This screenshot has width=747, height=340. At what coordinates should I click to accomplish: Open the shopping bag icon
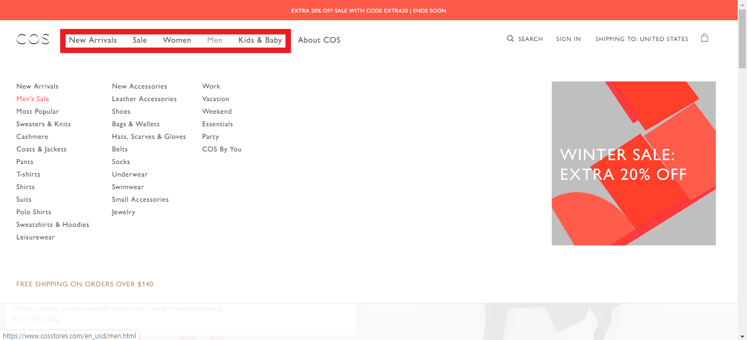704,38
